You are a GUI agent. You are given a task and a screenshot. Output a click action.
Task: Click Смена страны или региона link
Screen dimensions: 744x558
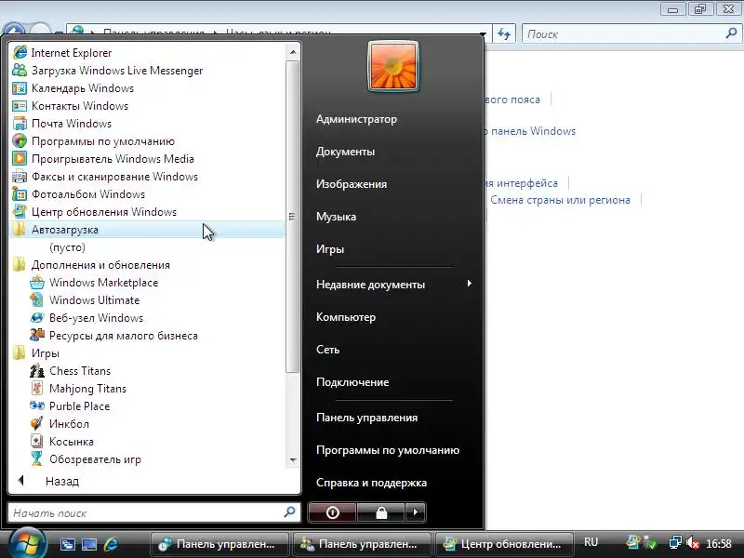[x=560, y=200]
